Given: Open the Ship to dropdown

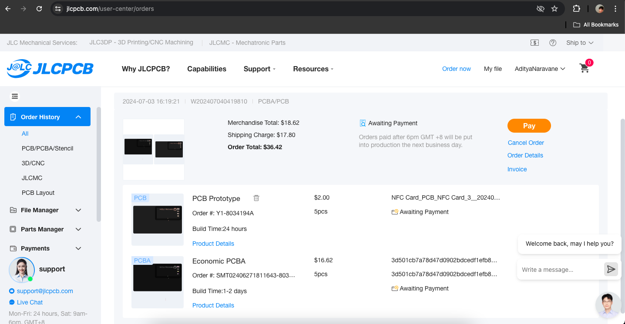Looking at the screenshot, I should point(580,43).
